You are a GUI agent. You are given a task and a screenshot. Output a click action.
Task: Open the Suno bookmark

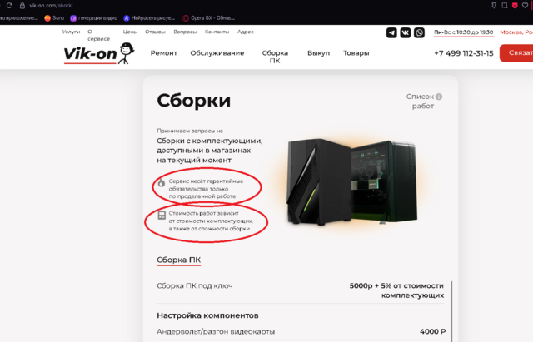coord(54,18)
